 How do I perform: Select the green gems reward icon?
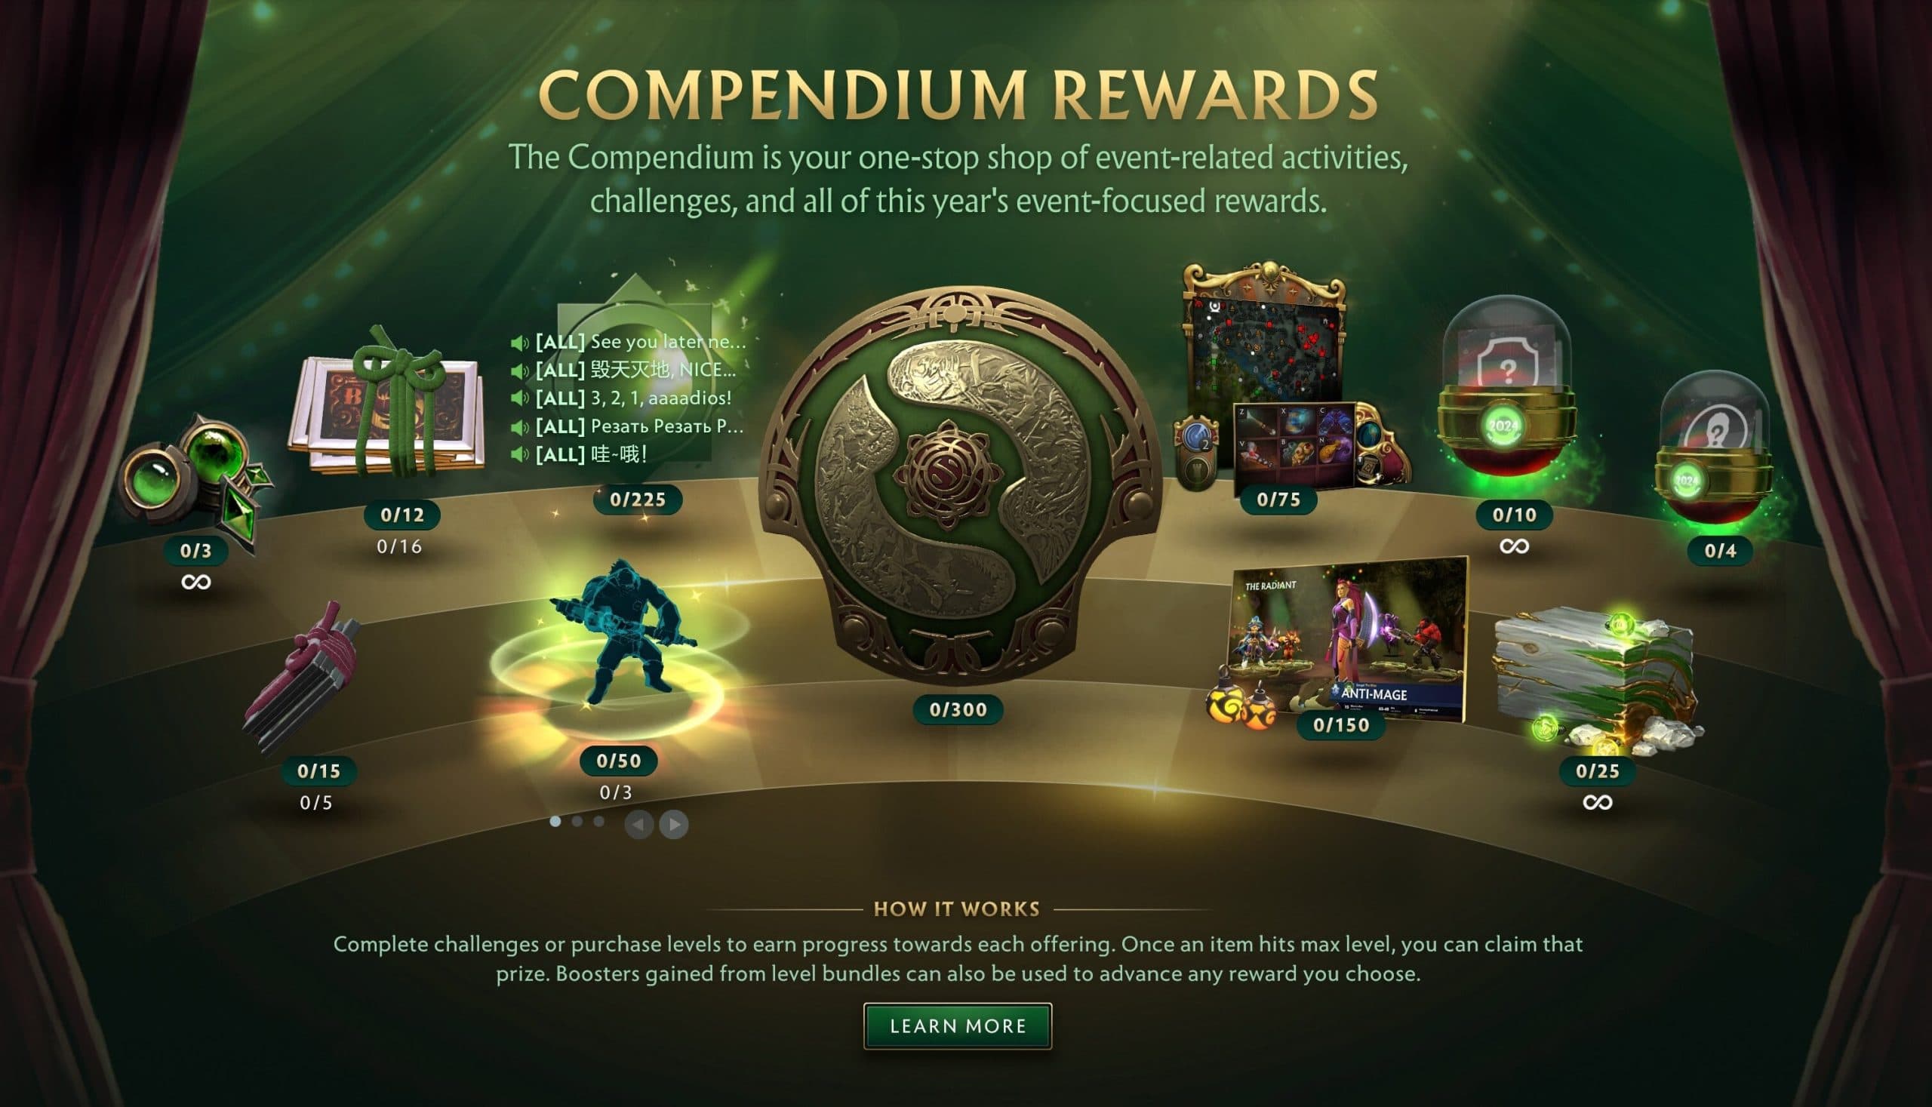[196, 478]
